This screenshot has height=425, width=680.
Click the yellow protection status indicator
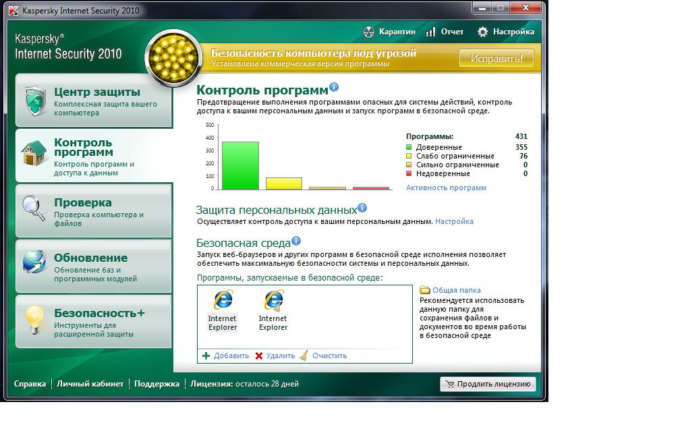(173, 58)
